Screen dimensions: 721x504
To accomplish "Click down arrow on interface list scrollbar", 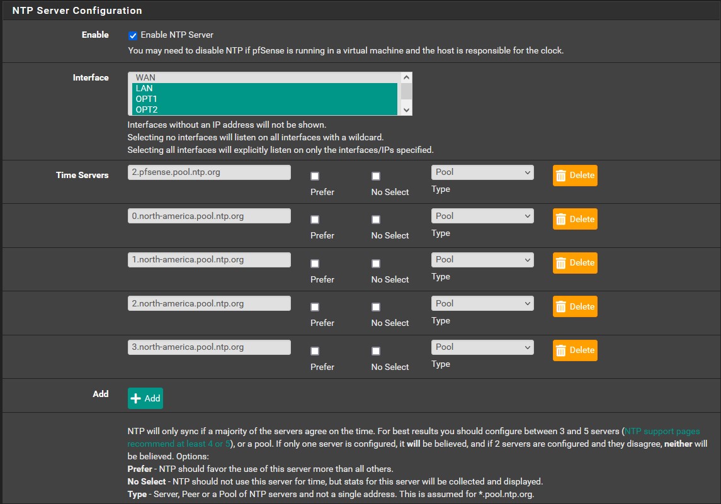I will (406, 111).
